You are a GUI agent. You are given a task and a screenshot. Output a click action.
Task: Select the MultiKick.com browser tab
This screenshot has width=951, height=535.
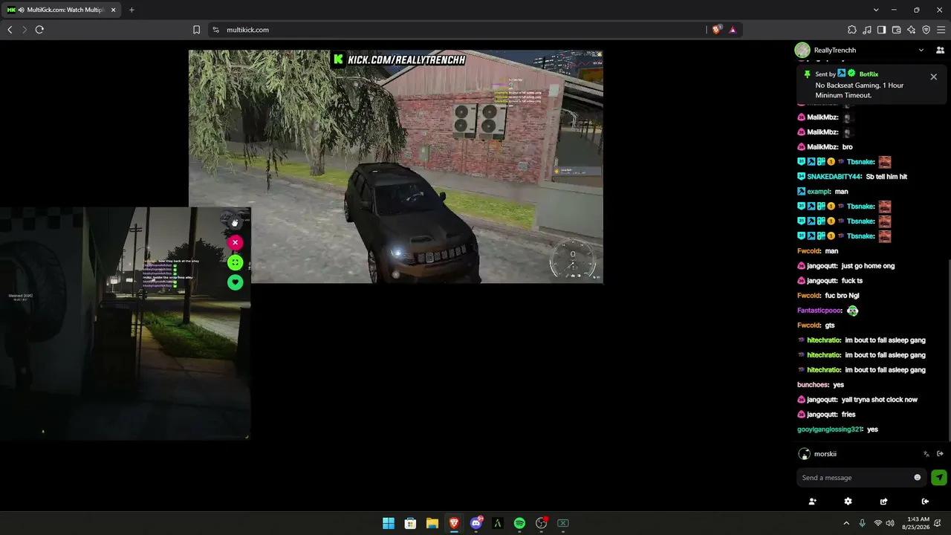(62, 10)
